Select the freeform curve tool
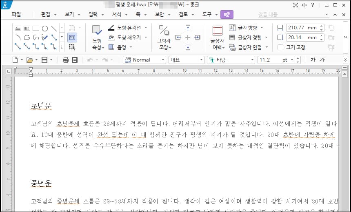The image size is (351, 212). coord(36,38)
